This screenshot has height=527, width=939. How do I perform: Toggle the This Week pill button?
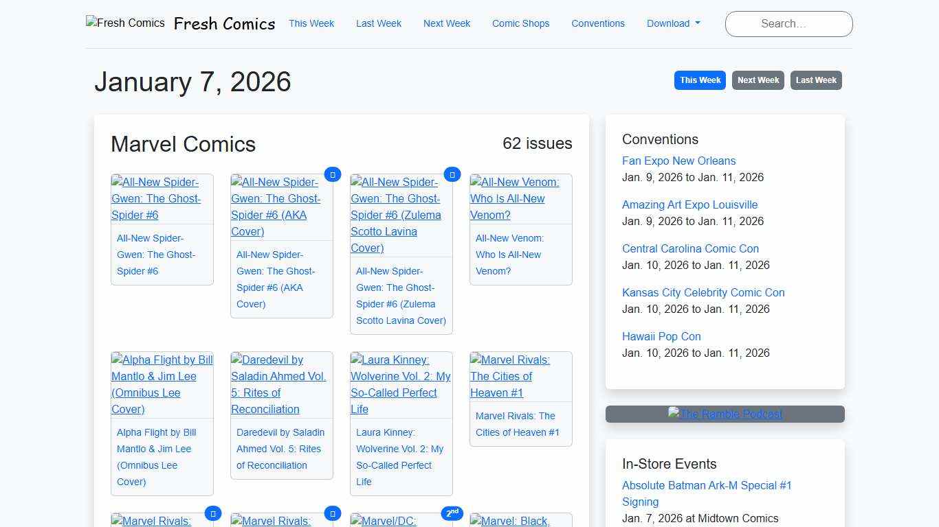point(700,80)
